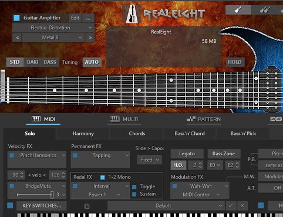Confirm key switch preset with checkmark
283x217 pixels.
coord(231,206)
